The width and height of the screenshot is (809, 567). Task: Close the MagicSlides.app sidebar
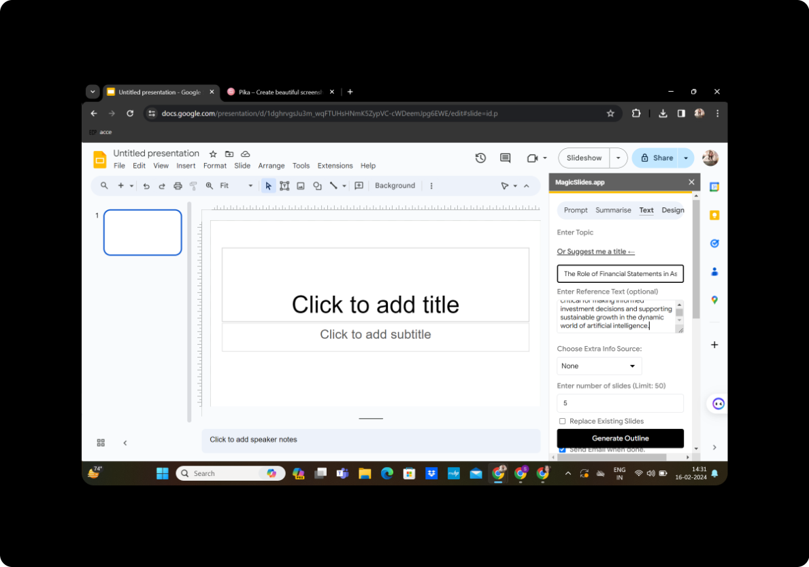[691, 182]
